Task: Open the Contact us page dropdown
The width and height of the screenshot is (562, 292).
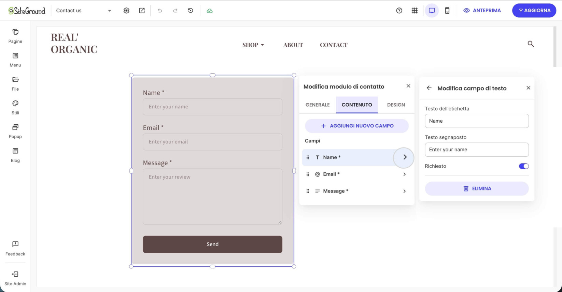Action: (84, 11)
